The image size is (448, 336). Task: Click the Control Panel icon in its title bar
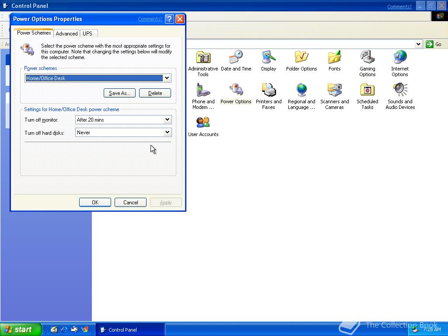pyautogui.click(x=5, y=6)
